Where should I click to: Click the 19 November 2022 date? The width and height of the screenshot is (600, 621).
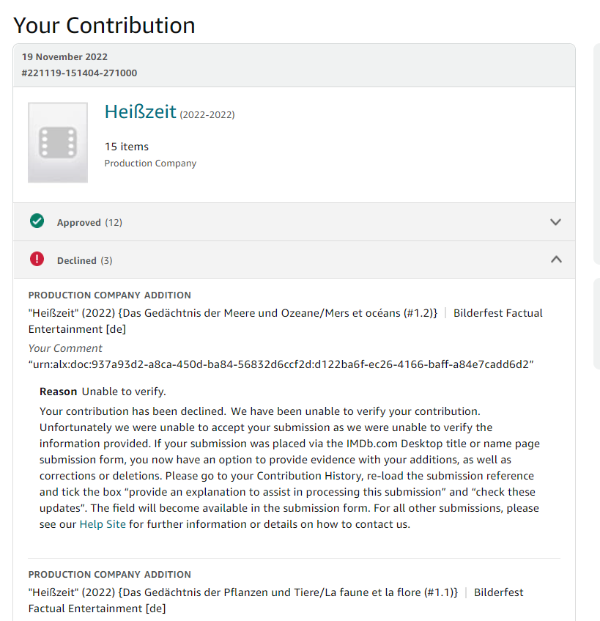[64, 56]
